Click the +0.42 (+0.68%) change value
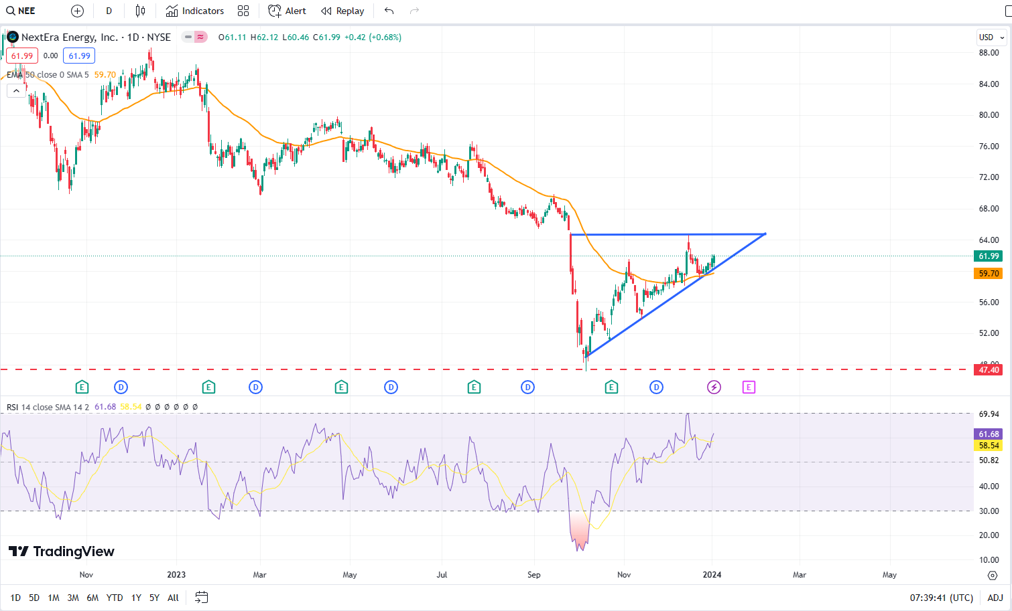This screenshot has height=611, width=1012. pyautogui.click(x=373, y=37)
